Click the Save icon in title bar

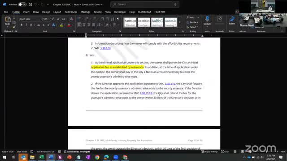point(30,4)
